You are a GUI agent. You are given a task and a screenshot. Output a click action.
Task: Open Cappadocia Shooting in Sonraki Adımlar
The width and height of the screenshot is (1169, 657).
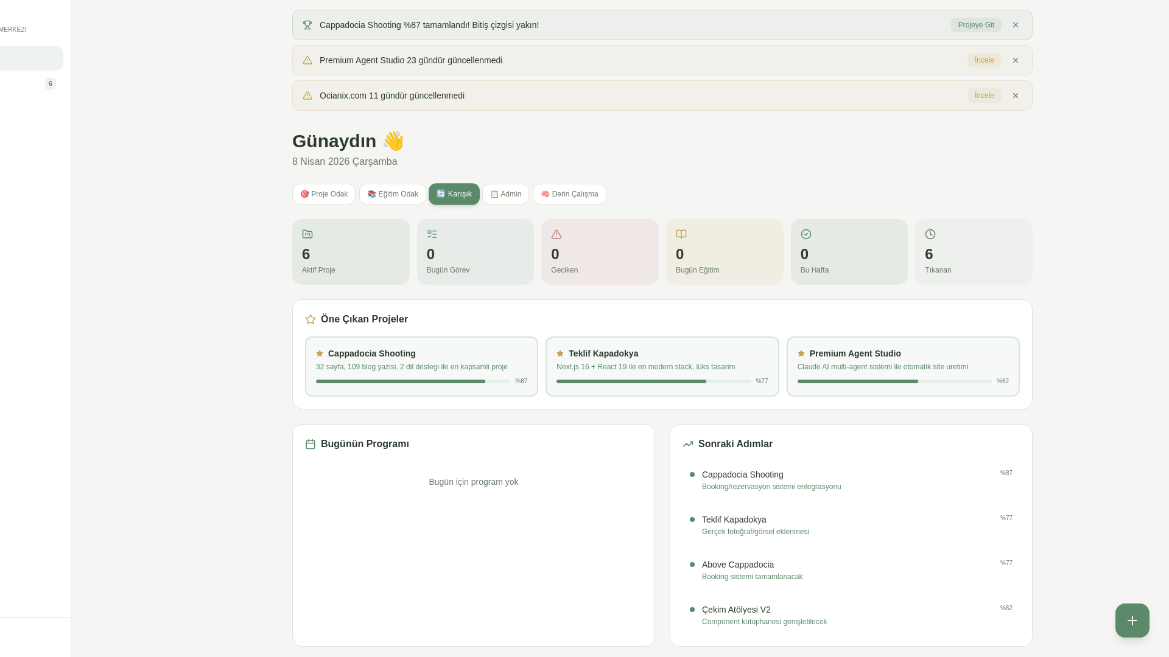[x=851, y=480]
